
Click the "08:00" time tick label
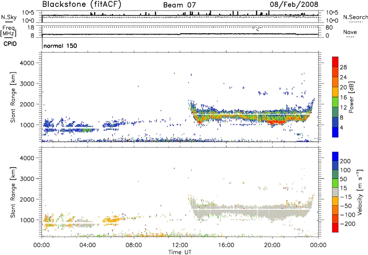(x=133, y=245)
